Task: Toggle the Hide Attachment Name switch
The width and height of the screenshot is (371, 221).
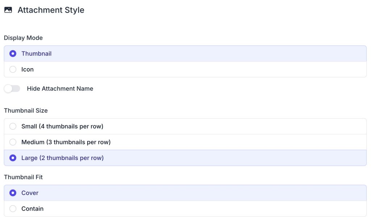Action: click(x=12, y=88)
